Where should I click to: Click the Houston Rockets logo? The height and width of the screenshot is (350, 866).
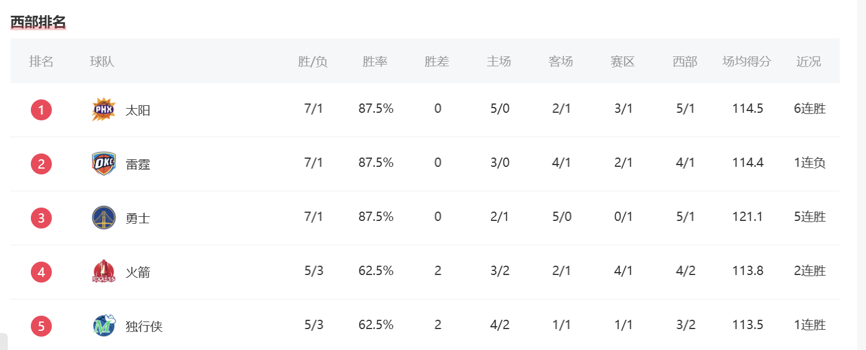(104, 272)
